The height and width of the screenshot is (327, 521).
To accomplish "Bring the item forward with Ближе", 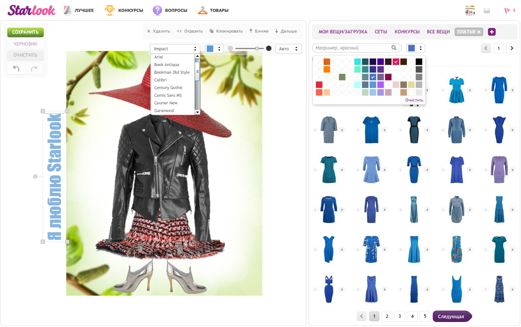I will 259,31.
